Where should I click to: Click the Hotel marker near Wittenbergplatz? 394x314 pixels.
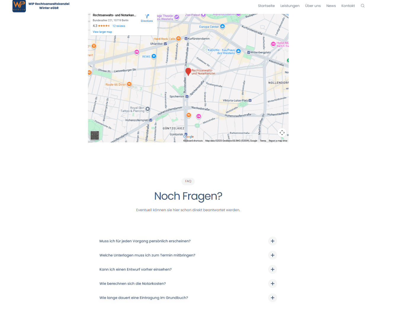pyautogui.click(x=273, y=44)
